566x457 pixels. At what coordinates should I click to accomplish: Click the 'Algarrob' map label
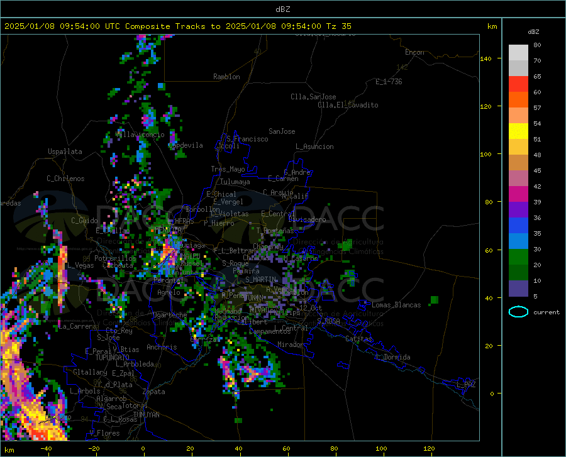click(x=111, y=399)
